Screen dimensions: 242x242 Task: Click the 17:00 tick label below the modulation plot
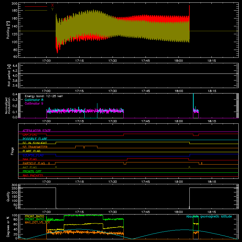coord(47,121)
